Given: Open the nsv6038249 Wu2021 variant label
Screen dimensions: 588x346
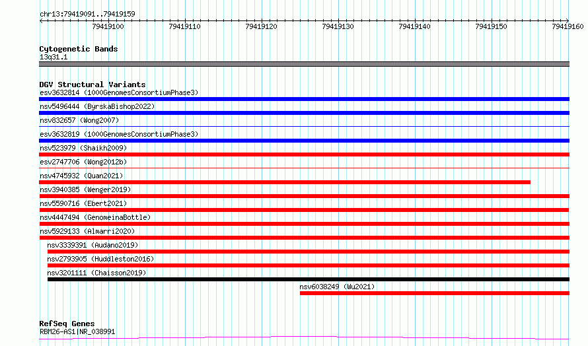Looking at the screenshot, I should point(337,287).
